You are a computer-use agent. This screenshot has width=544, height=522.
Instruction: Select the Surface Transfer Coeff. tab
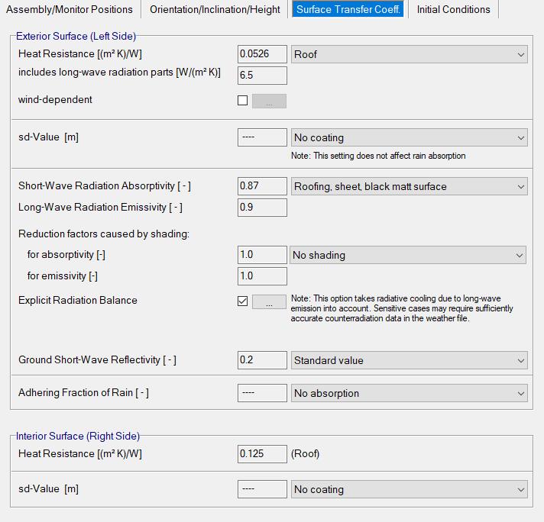tap(348, 9)
